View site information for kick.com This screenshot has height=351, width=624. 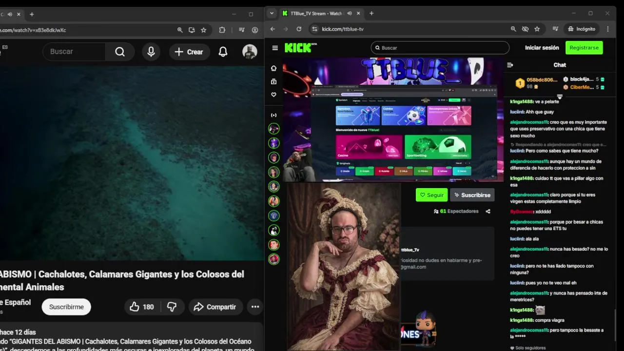314,29
